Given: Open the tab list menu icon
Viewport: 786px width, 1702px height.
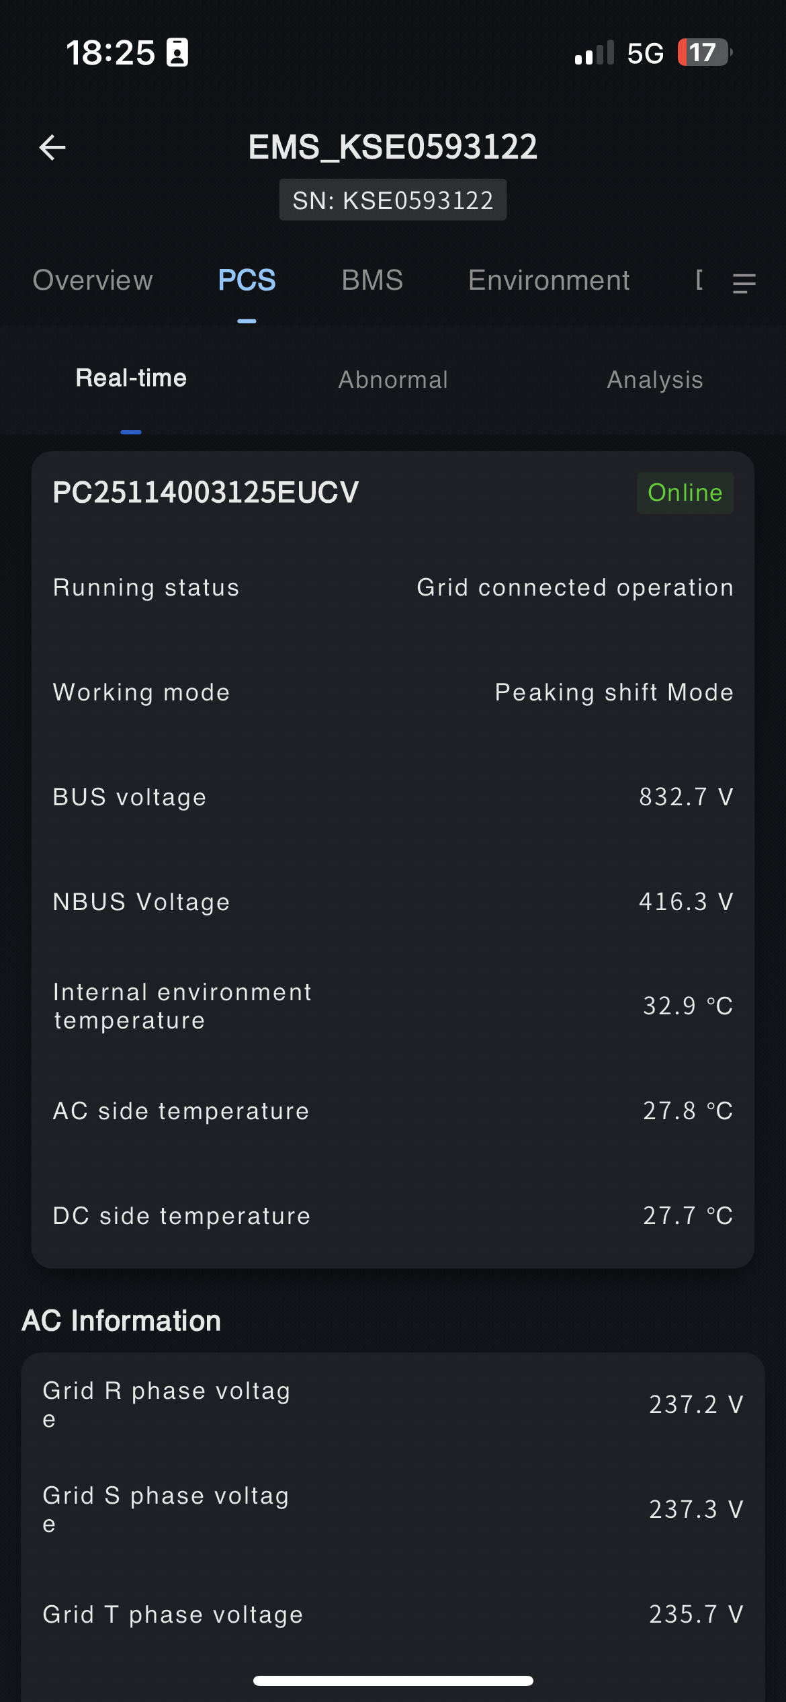Looking at the screenshot, I should click(x=744, y=283).
